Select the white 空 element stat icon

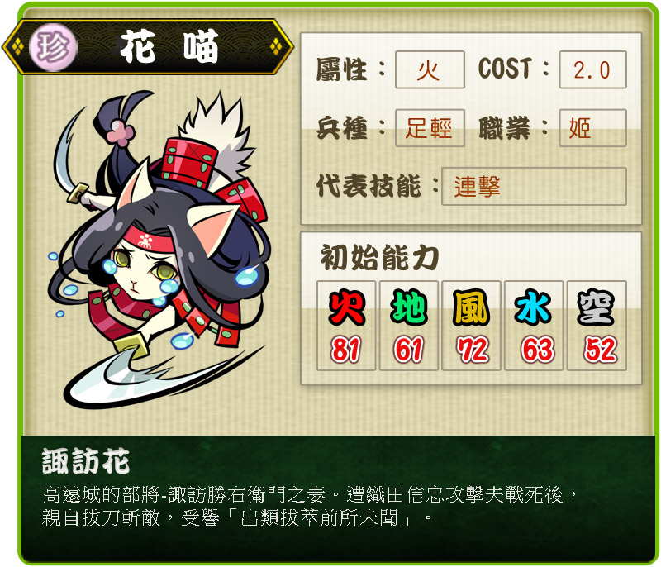[x=596, y=307]
